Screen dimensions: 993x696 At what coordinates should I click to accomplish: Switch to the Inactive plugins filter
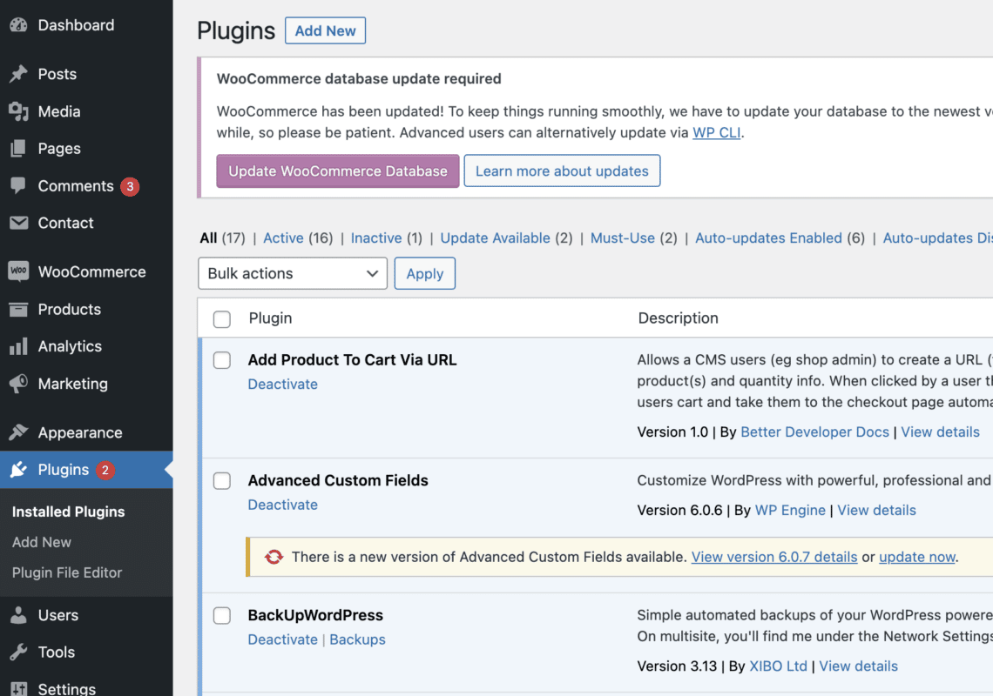(376, 238)
